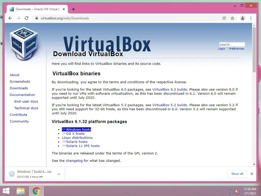261x196 pixels.
Task: Open the VirtualBox 5.2 builds link
Action: point(169,105)
